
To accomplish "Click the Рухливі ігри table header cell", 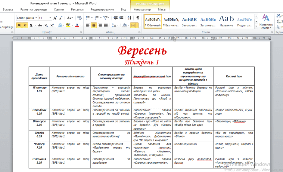I will click(x=234, y=76).
